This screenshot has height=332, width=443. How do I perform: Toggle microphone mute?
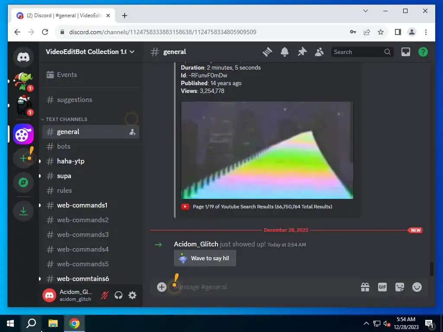click(x=105, y=295)
